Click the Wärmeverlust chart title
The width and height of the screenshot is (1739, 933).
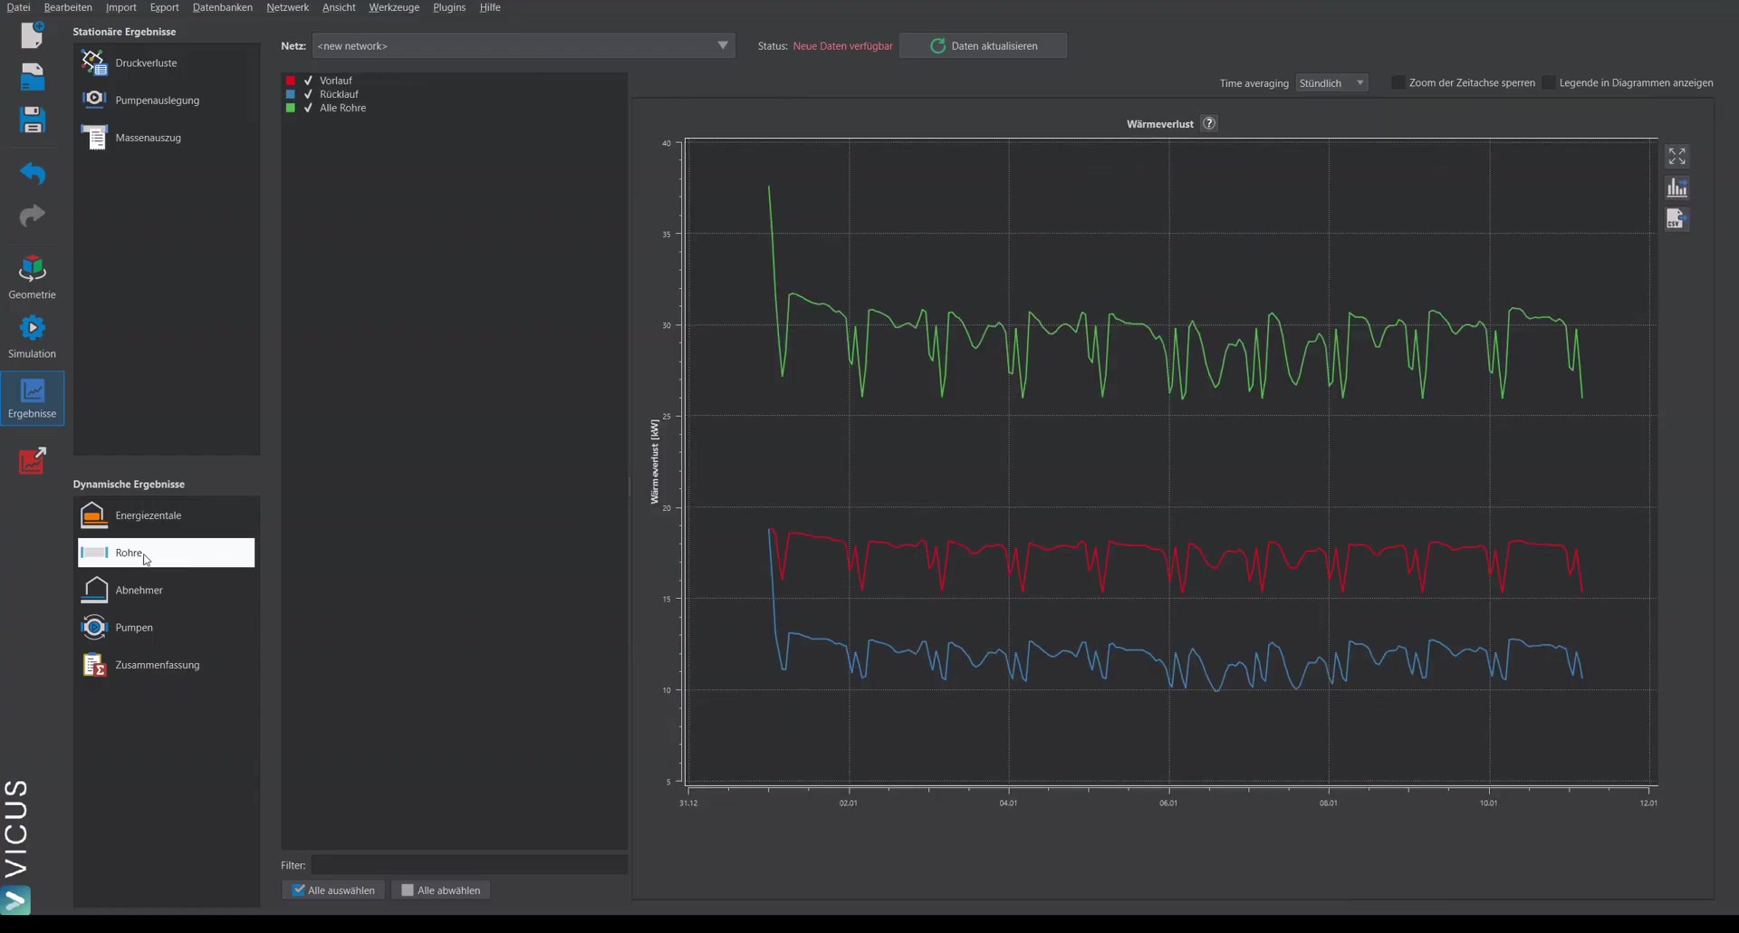click(x=1159, y=124)
